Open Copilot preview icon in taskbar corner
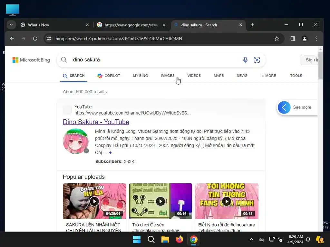Viewport: 330px width, 247px height. point(320,239)
